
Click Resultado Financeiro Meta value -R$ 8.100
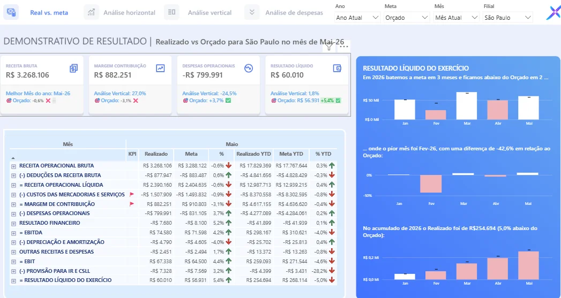196,223
